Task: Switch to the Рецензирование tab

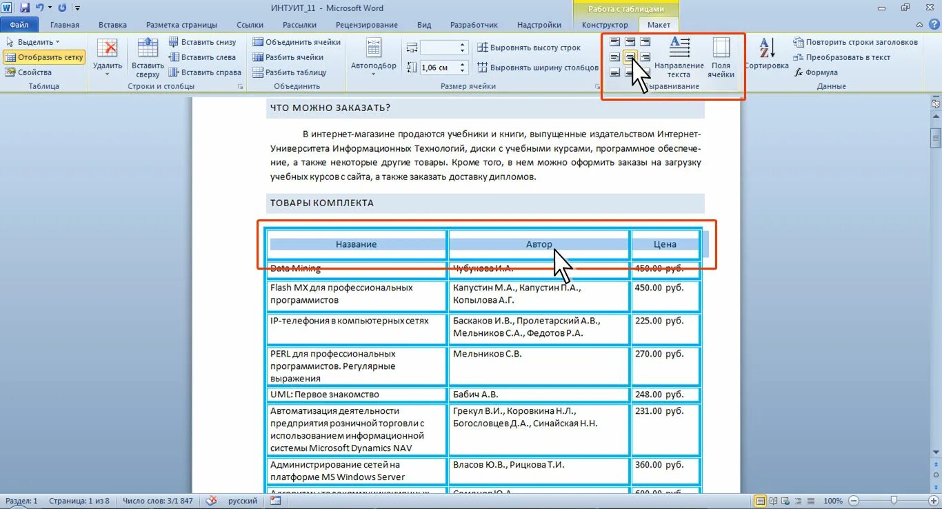Action: [x=368, y=25]
